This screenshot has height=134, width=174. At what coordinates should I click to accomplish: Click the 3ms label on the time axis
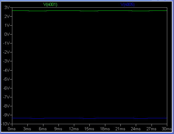[x=27, y=129]
